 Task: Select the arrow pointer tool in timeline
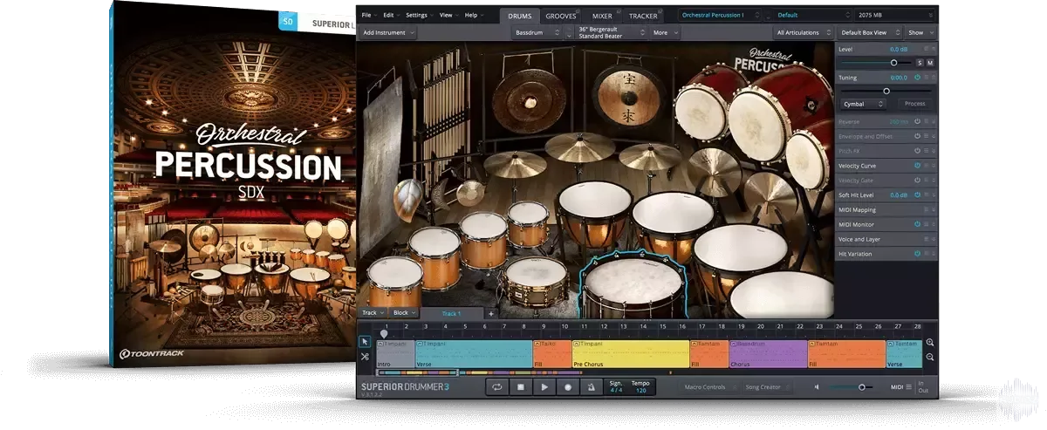tap(365, 343)
